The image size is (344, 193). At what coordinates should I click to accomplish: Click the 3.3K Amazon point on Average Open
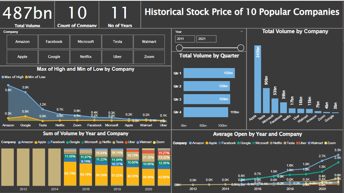[338, 155]
